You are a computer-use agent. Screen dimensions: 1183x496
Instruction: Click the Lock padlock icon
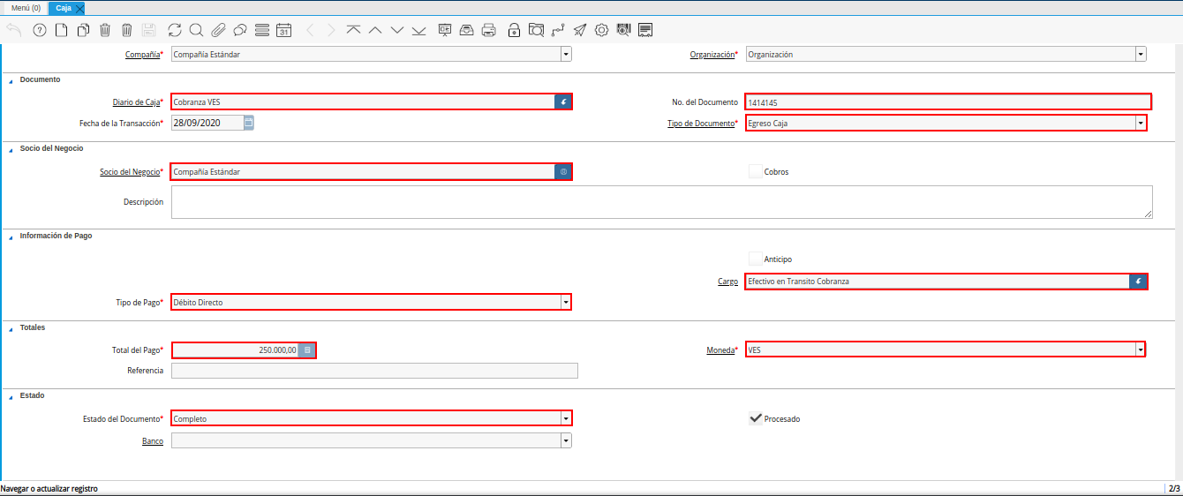pos(514,30)
